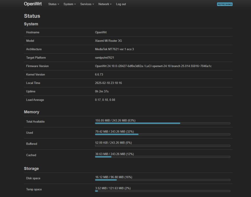Click the Total Available memory progress bar

pyautogui.click(x=163, y=123)
